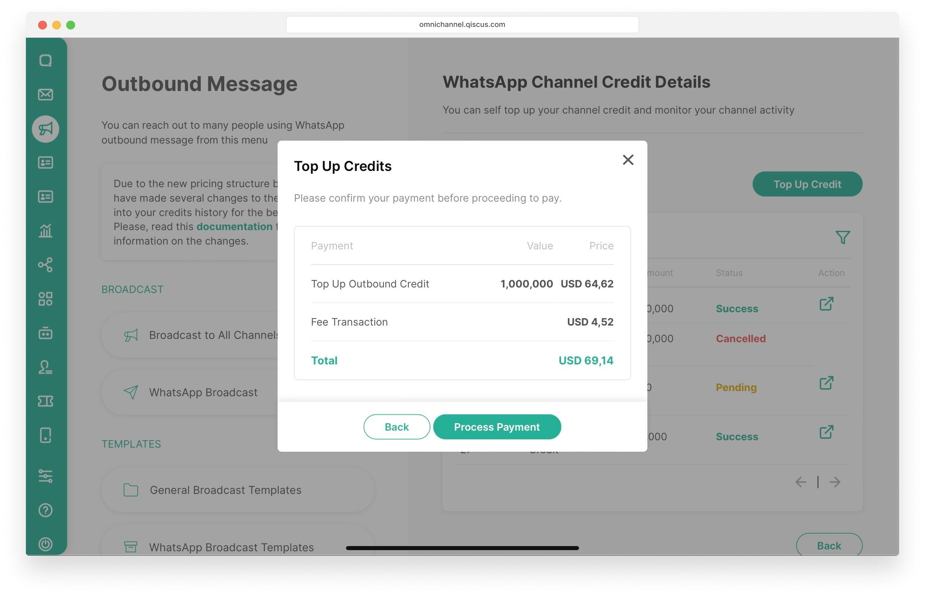Open the chat inbox sidebar icon
This screenshot has width=925, height=596.
(x=45, y=60)
